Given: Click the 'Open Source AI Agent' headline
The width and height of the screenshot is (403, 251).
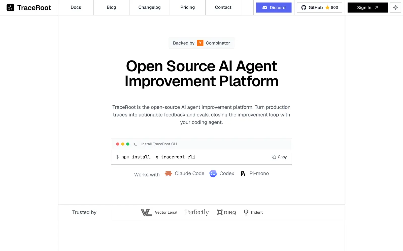Looking at the screenshot, I should point(201,66).
